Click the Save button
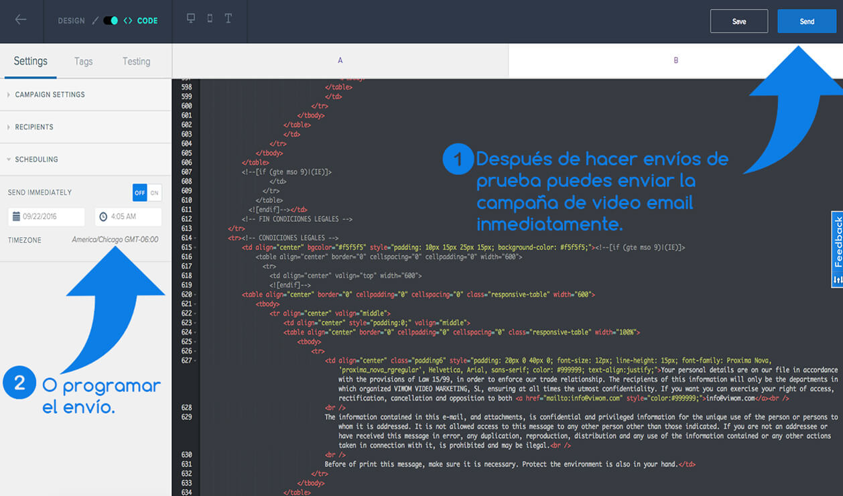Screen dimensions: 843x496 pyautogui.click(x=738, y=21)
